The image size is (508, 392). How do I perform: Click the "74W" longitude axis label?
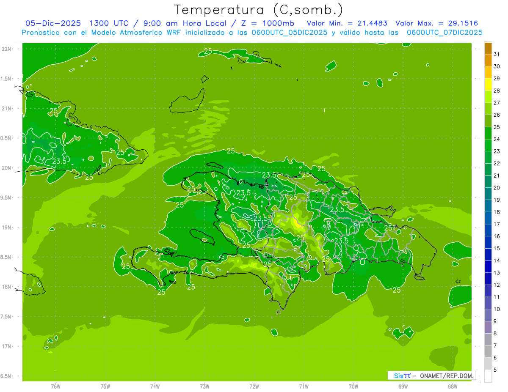155,387
